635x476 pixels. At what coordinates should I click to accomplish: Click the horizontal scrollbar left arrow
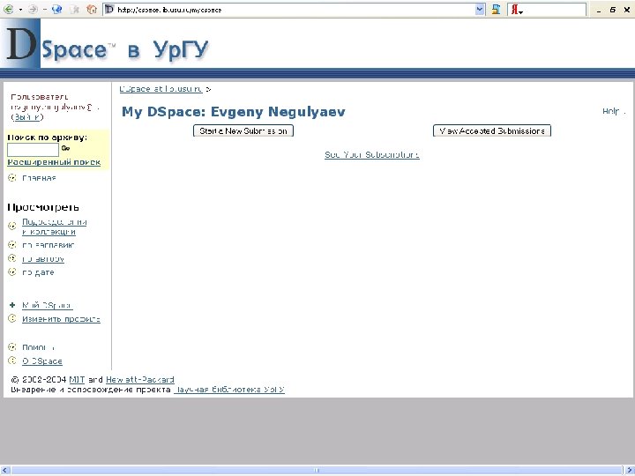pyautogui.click(x=5, y=470)
